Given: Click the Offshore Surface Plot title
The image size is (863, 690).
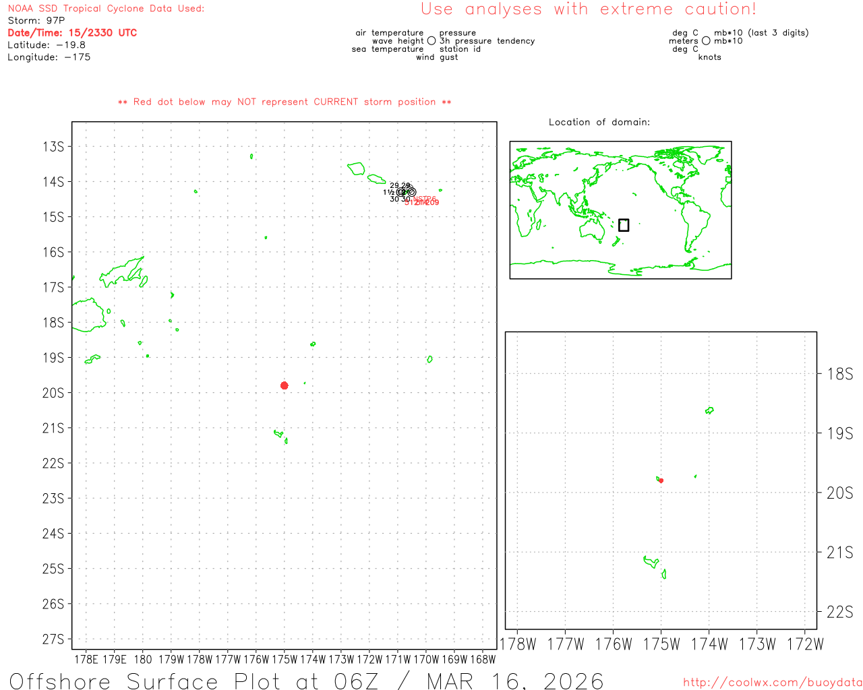Looking at the screenshot, I should click(x=306, y=680).
